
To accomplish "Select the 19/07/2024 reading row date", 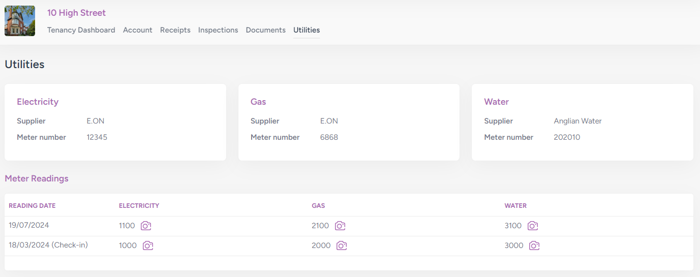I will pos(29,225).
